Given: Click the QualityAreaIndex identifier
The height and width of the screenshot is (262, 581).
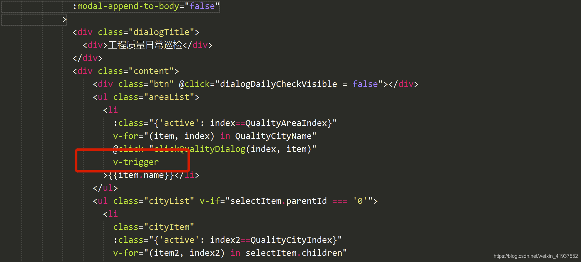Looking at the screenshot, I should 286,123.
